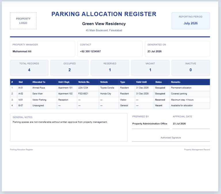Click the Valid Until column header

tap(144, 82)
